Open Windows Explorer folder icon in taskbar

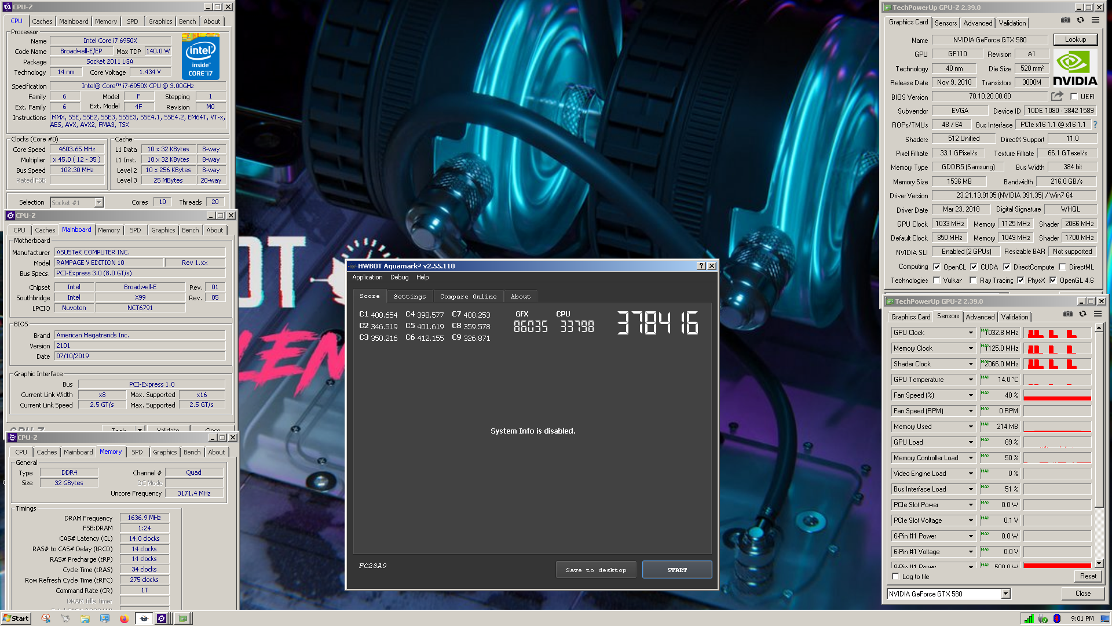tap(85, 618)
